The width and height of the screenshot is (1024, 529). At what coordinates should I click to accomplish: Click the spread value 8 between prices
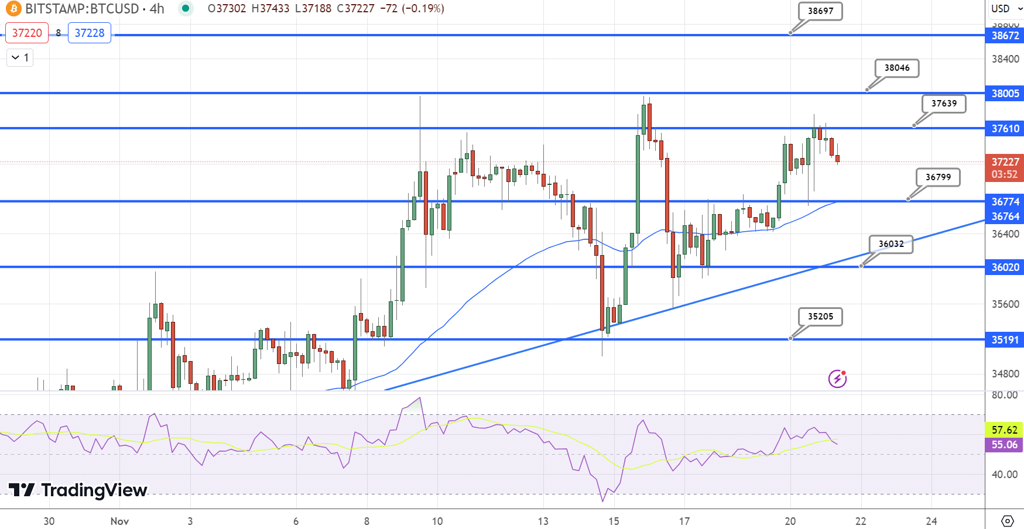[x=59, y=33]
